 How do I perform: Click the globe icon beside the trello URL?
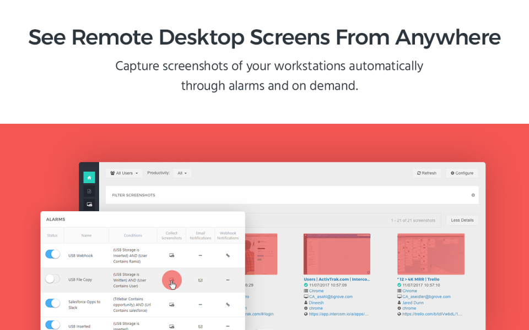pos(399,314)
